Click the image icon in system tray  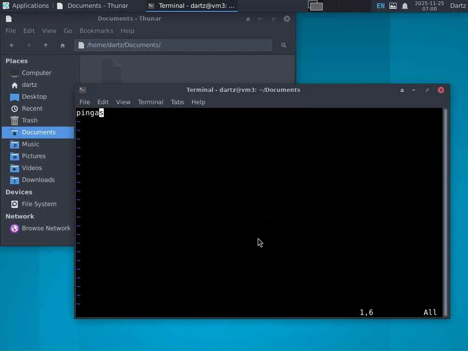click(393, 5)
